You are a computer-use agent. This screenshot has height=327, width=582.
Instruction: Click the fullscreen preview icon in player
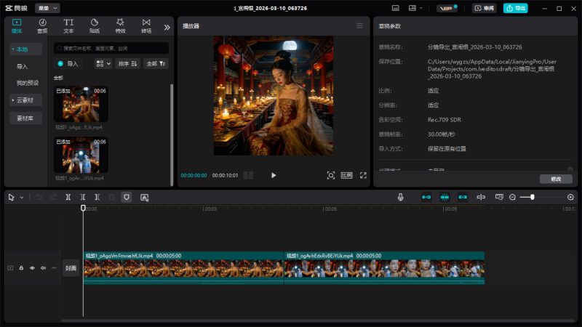click(x=363, y=175)
